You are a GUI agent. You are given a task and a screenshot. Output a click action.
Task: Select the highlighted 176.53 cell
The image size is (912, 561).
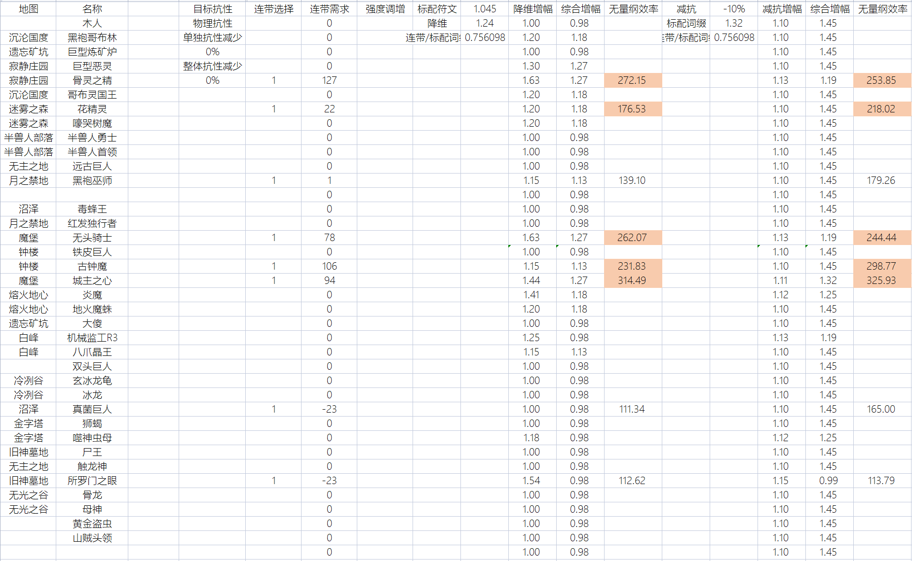(633, 109)
